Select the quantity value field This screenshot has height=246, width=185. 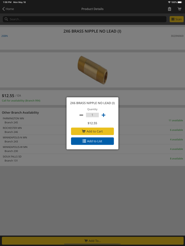[x=92, y=115]
